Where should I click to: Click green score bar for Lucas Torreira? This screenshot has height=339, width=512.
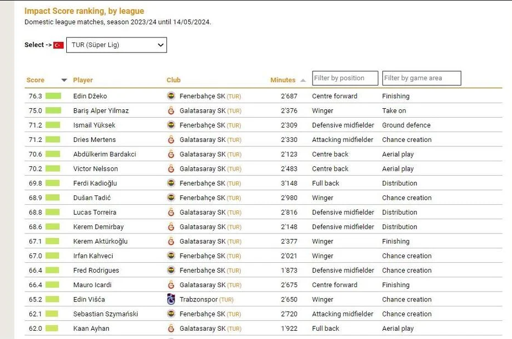tap(53, 213)
